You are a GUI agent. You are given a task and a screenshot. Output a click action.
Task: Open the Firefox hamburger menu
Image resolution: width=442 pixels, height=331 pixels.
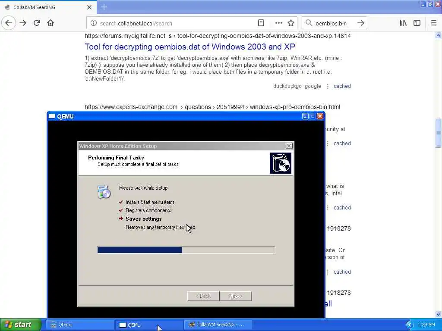click(x=434, y=23)
